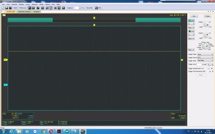Click the Pause button

[x=207, y=16]
